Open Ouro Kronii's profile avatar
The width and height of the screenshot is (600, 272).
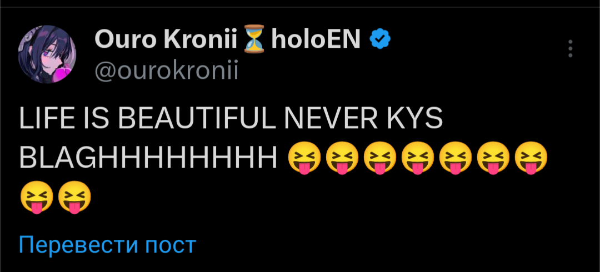click(47, 54)
